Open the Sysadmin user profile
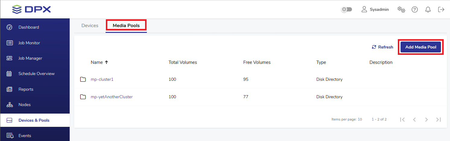This screenshot has height=141, width=450. coord(375,9)
